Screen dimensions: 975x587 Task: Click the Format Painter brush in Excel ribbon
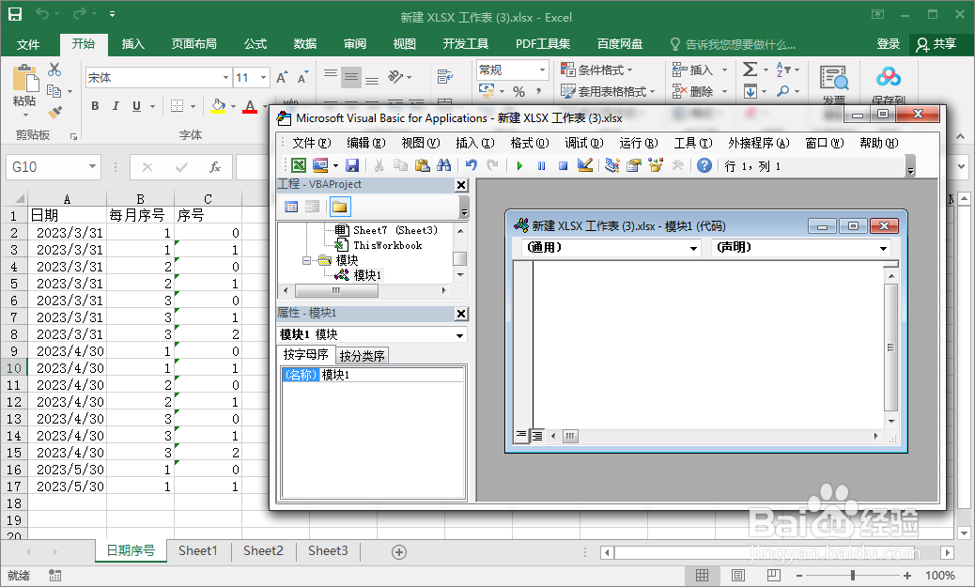(x=54, y=112)
